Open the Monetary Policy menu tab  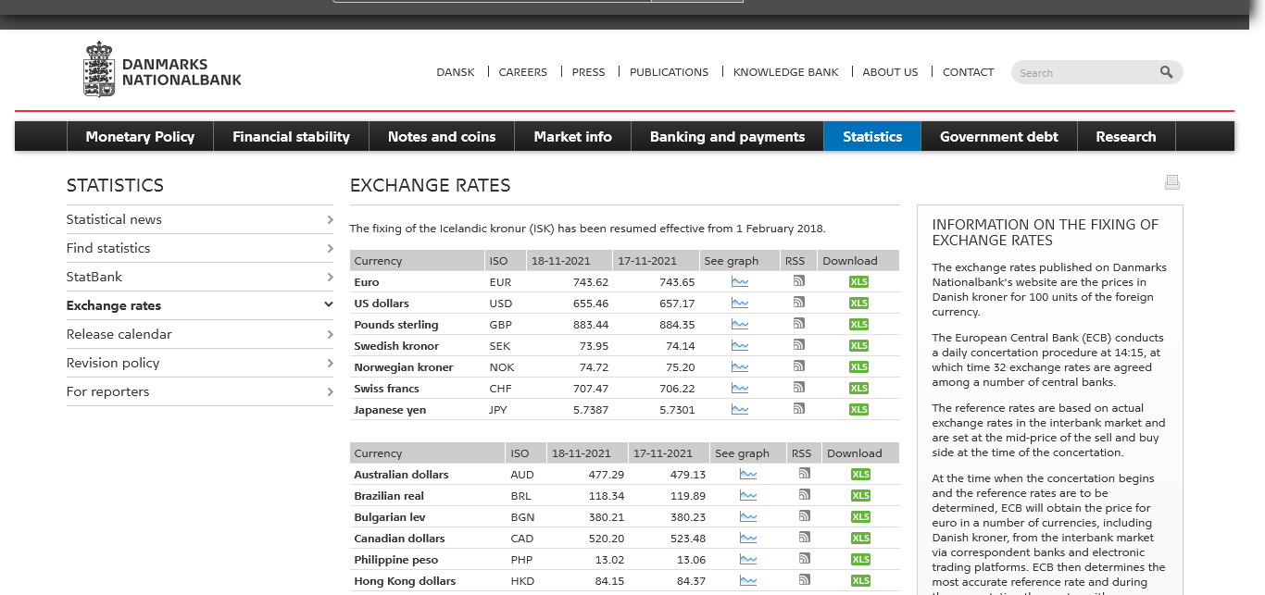(140, 137)
